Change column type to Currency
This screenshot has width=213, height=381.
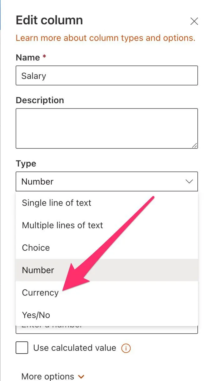point(40,293)
